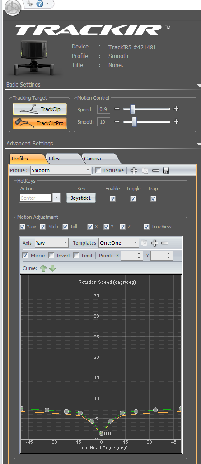
Task: Uncheck the Z axis checkbox
Action: pos(122,227)
